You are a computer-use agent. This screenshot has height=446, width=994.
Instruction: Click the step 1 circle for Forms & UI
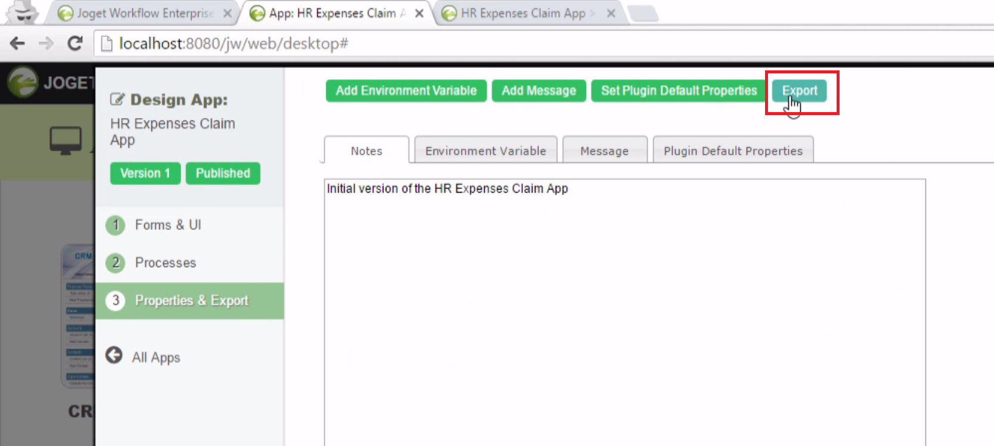tap(116, 225)
